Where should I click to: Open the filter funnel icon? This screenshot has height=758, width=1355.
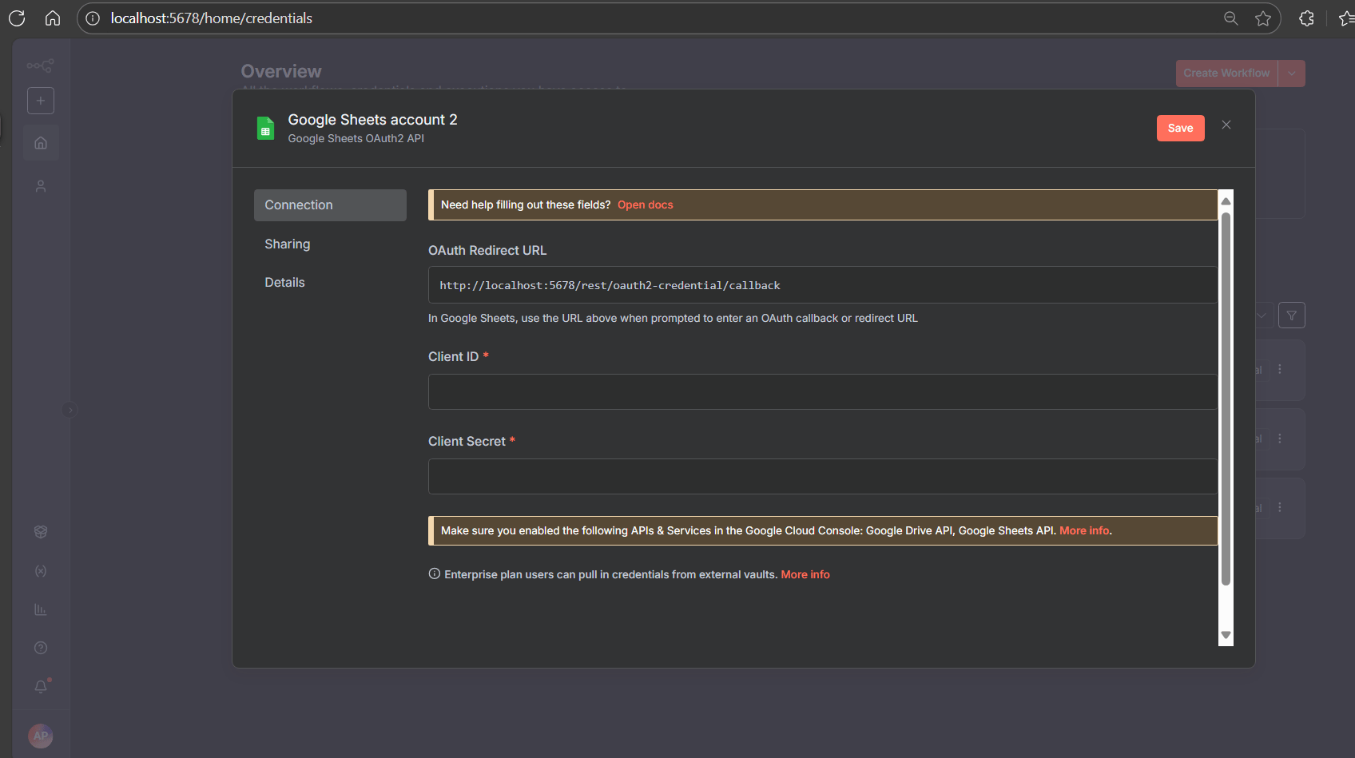(x=1292, y=316)
